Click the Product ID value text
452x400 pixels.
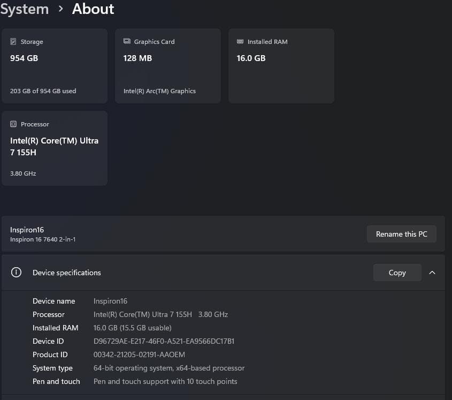click(x=139, y=354)
